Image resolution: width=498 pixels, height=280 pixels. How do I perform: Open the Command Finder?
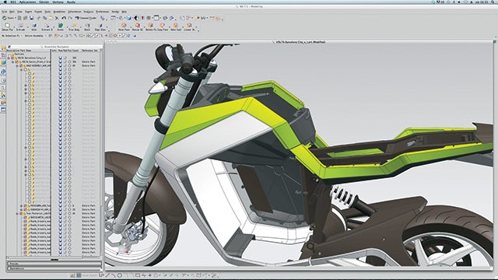tap(86, 18)
